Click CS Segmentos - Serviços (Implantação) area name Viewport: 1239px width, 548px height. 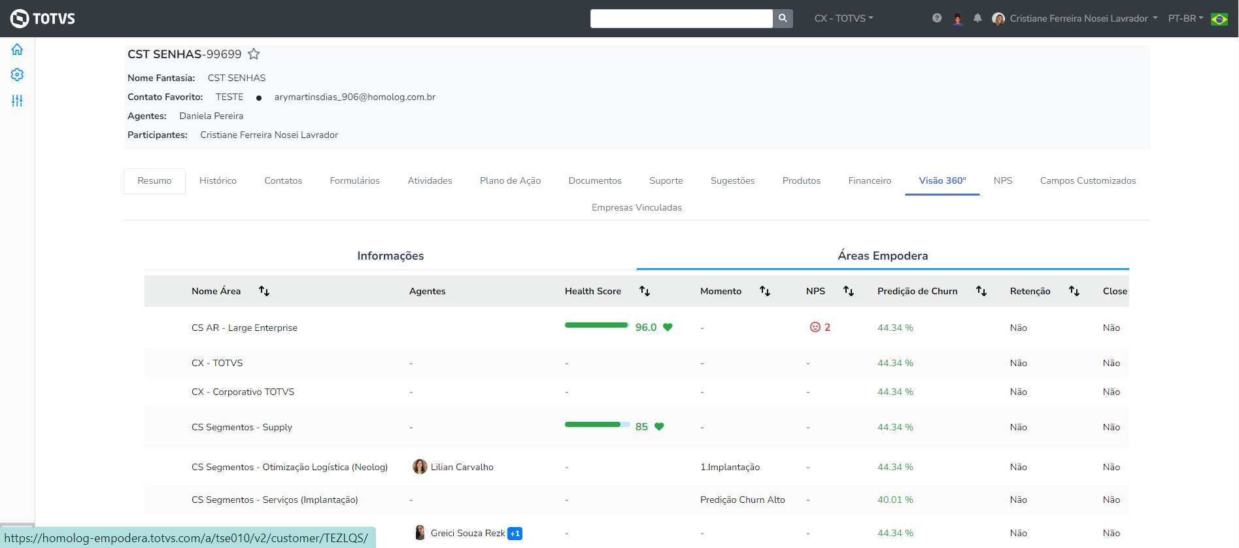coord(275,500)
